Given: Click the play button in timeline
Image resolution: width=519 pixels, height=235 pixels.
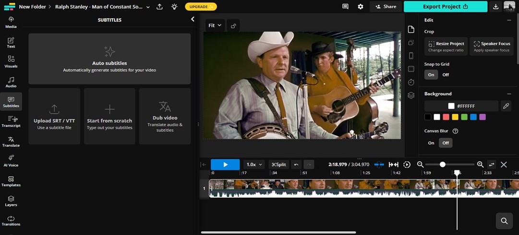Looking at the screenshot, I should click(x=225, y=164).
